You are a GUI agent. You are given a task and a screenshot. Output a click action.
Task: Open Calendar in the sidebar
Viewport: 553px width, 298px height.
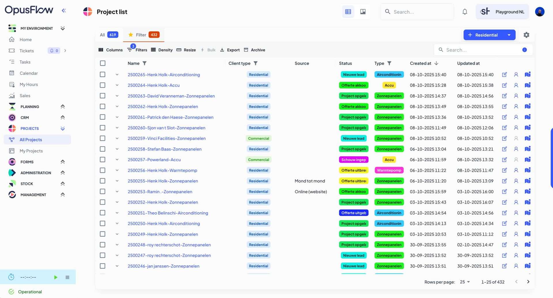29,73
